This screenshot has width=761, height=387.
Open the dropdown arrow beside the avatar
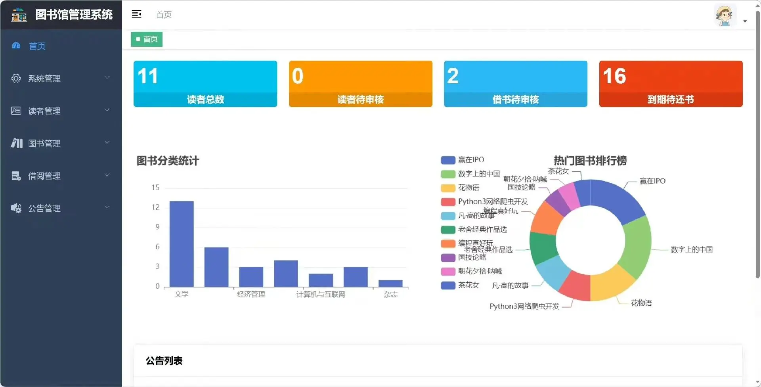tap(746, 21)
